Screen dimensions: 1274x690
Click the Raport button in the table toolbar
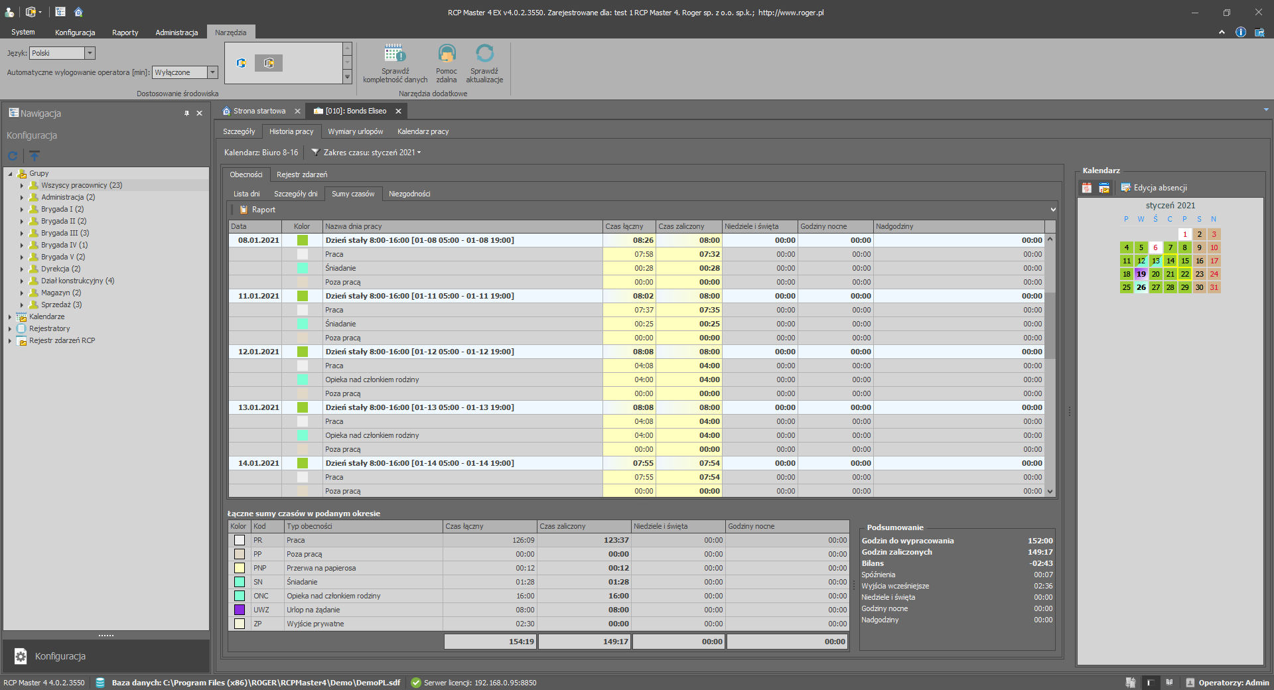coord(257,210)
